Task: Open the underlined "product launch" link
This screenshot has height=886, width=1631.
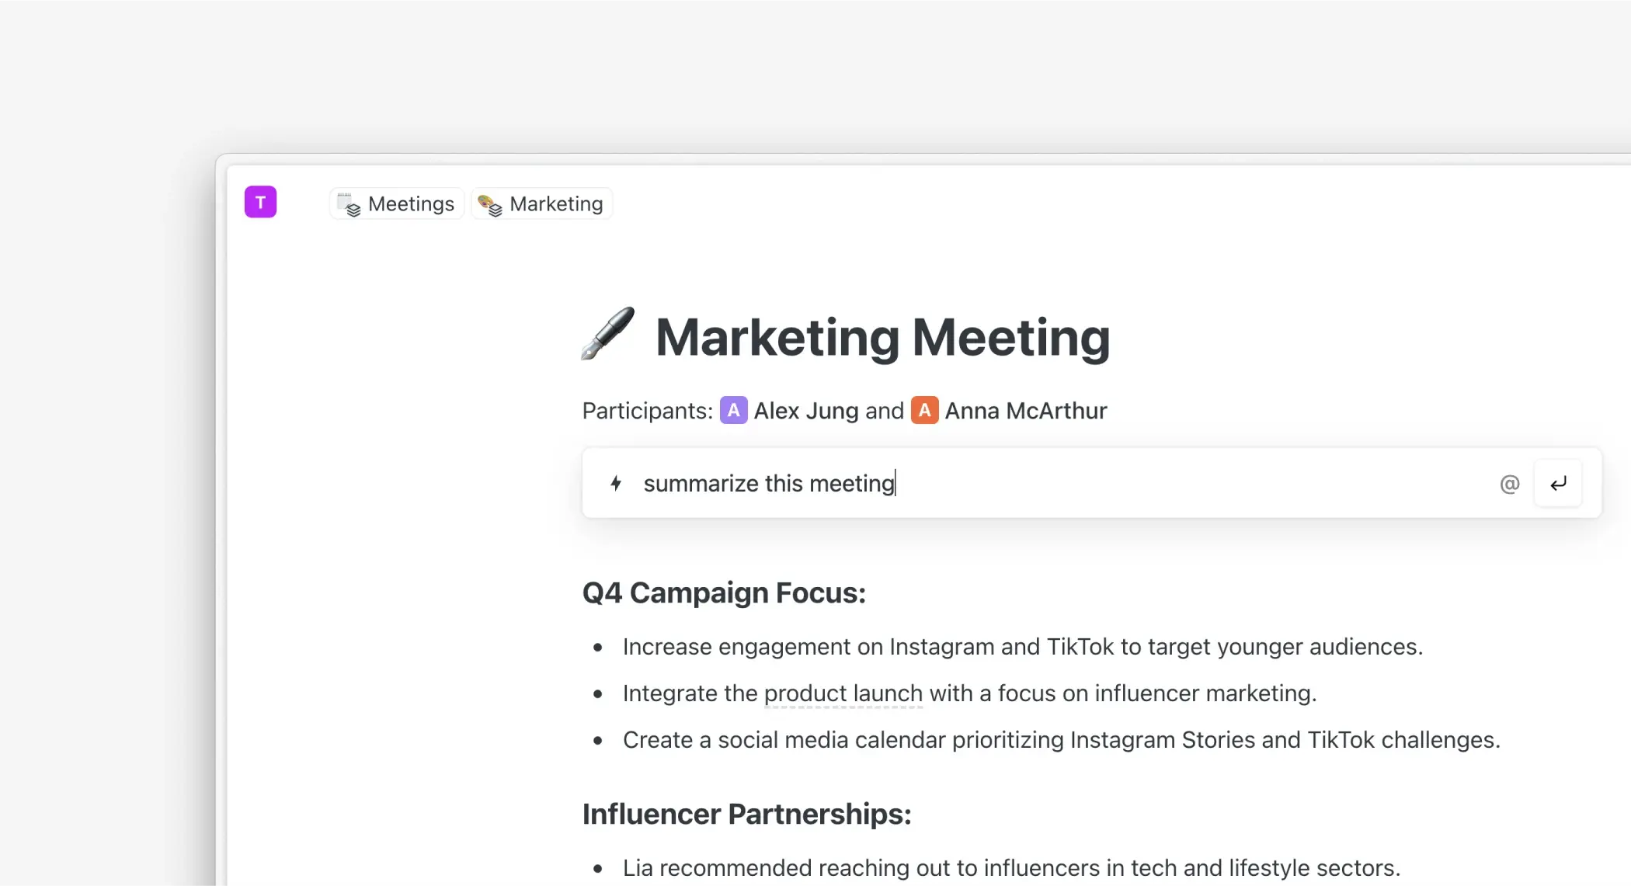Action: pyautogui.click(x=843, y=693)
